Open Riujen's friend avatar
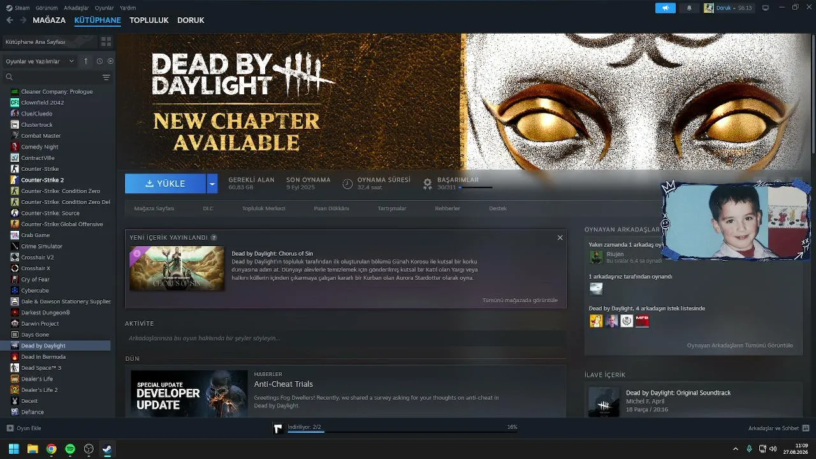Image resolution: width=816 pixels, height=459 pixels. (x=596, y=257)
